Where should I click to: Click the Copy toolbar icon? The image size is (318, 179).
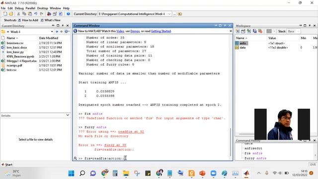pos(24,14)
